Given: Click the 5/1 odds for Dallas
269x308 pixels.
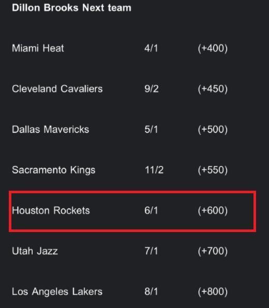Looking at the screenshot, I should (151, 129).
